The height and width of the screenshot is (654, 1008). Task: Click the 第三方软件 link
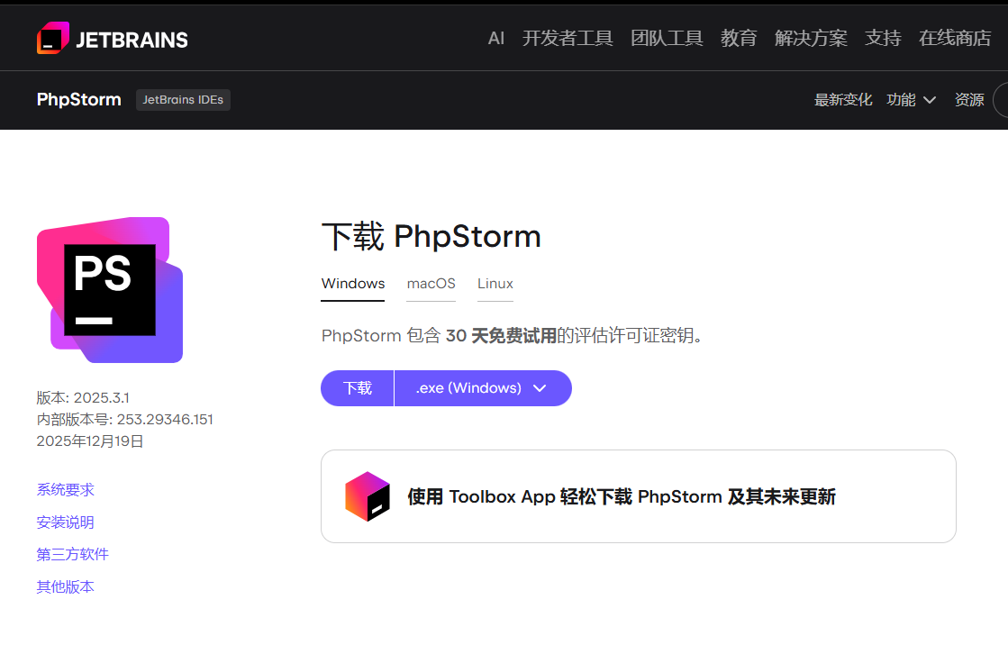pyautogui.click(x=72, y=554)
